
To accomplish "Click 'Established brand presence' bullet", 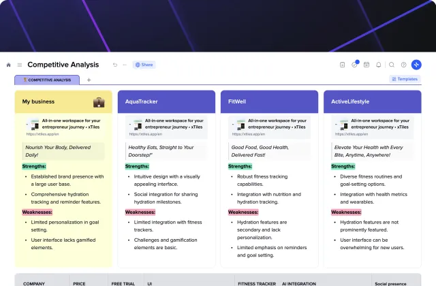I will tap(67, 180).
